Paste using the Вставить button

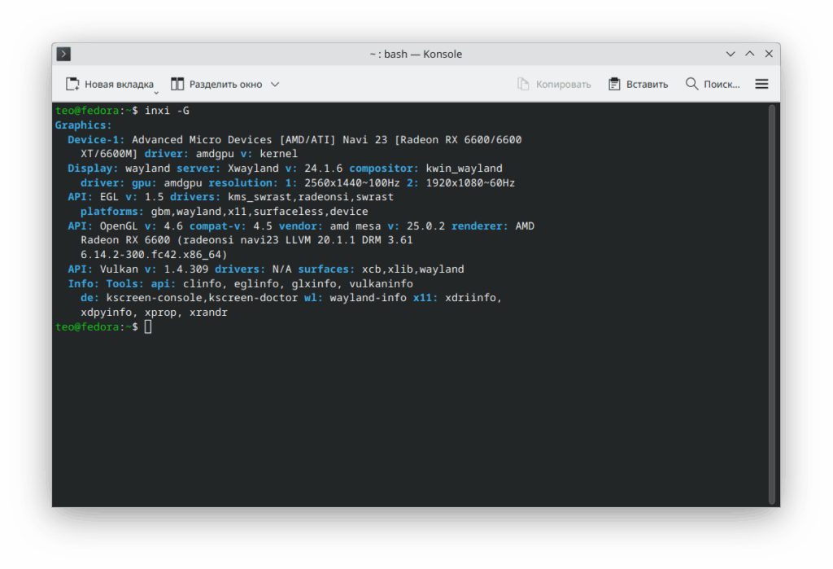coord(639,84)
